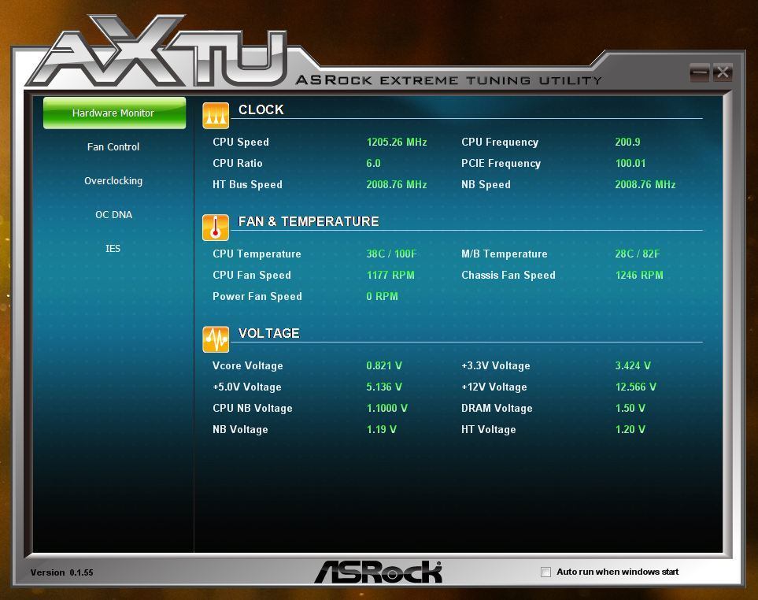Open the OC DNA page
The width and height of the screenshot is (758, 600).
tap(113, 215)
